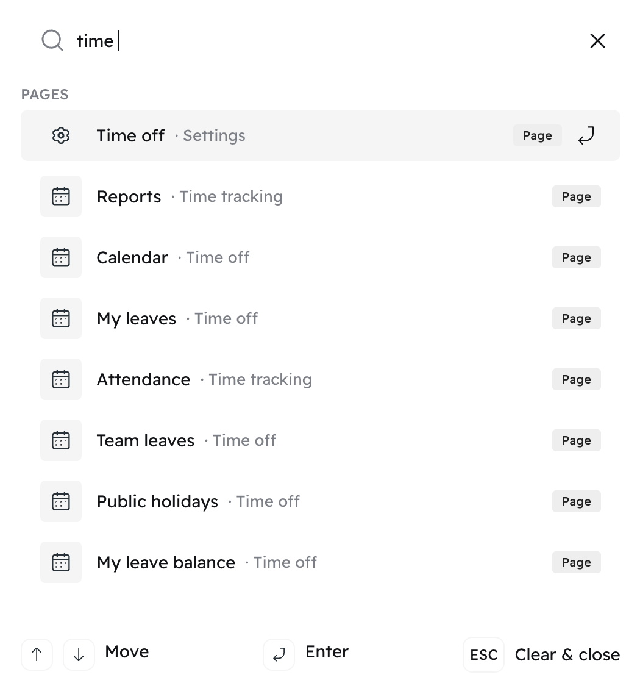Click the return arrow on Time off row
Viewport: 640px width, 694px height.
[x=586, y=135]
